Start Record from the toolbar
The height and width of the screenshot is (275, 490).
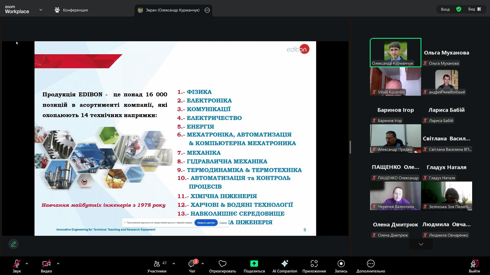(341, 264)
